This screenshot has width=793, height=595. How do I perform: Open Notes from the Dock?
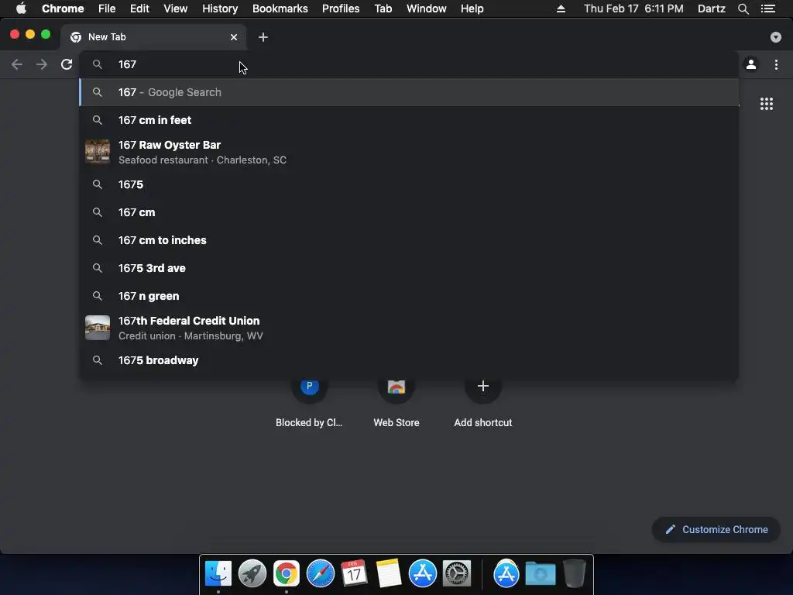(389, 573)
